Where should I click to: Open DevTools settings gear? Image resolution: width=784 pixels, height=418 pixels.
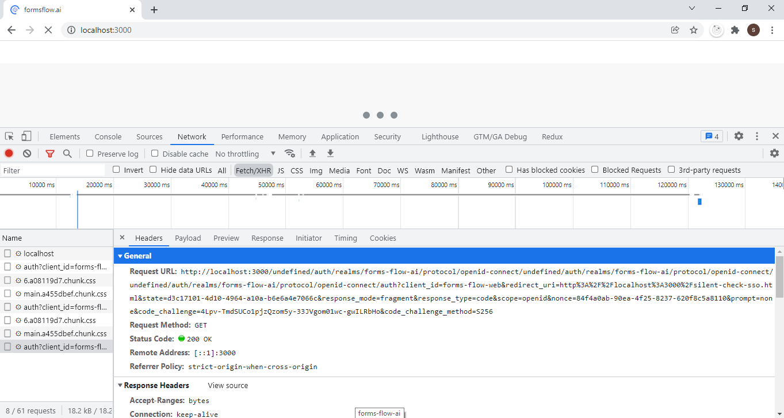point(739,136)
